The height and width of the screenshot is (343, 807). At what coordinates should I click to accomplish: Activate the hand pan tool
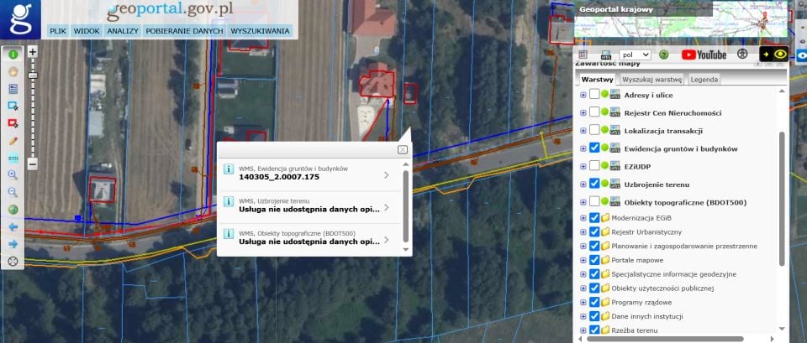(13, 72)
